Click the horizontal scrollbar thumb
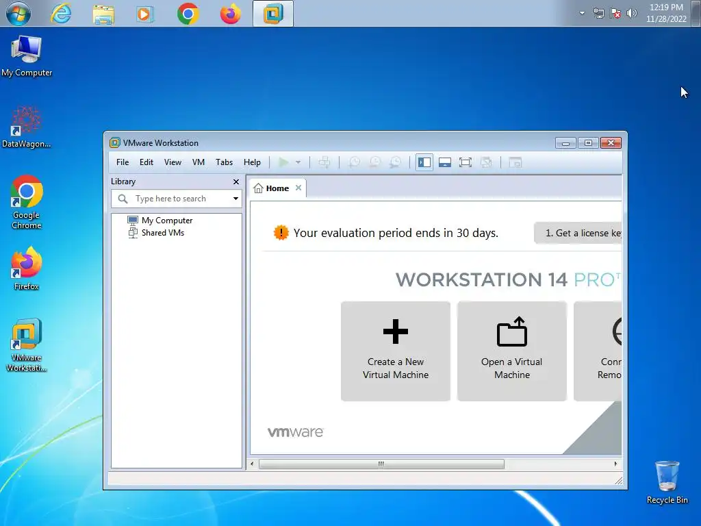The height and width of the screenshot is (526, 701). click(x=381, y=464)
